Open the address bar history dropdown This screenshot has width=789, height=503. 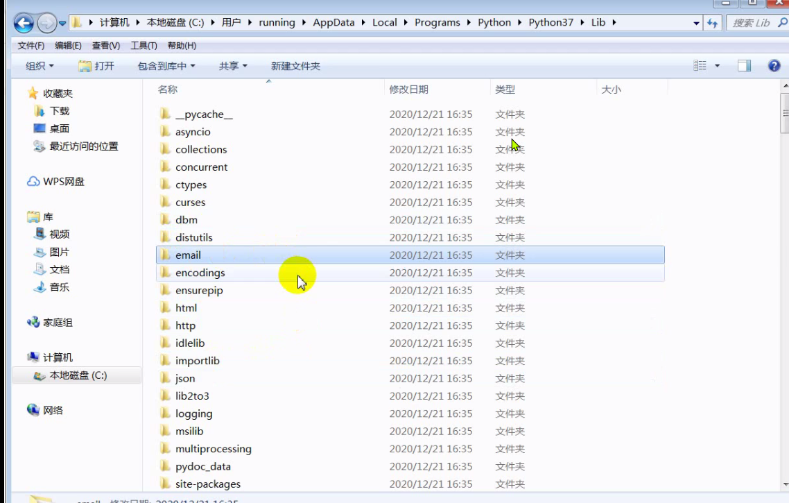696,23
